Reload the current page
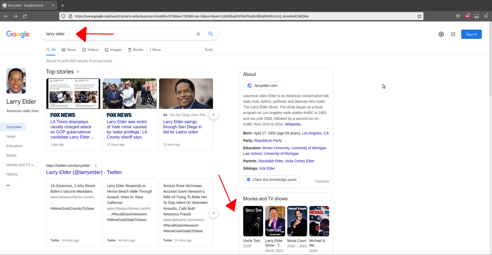This screenshot has width=492, height=255. 25,16
